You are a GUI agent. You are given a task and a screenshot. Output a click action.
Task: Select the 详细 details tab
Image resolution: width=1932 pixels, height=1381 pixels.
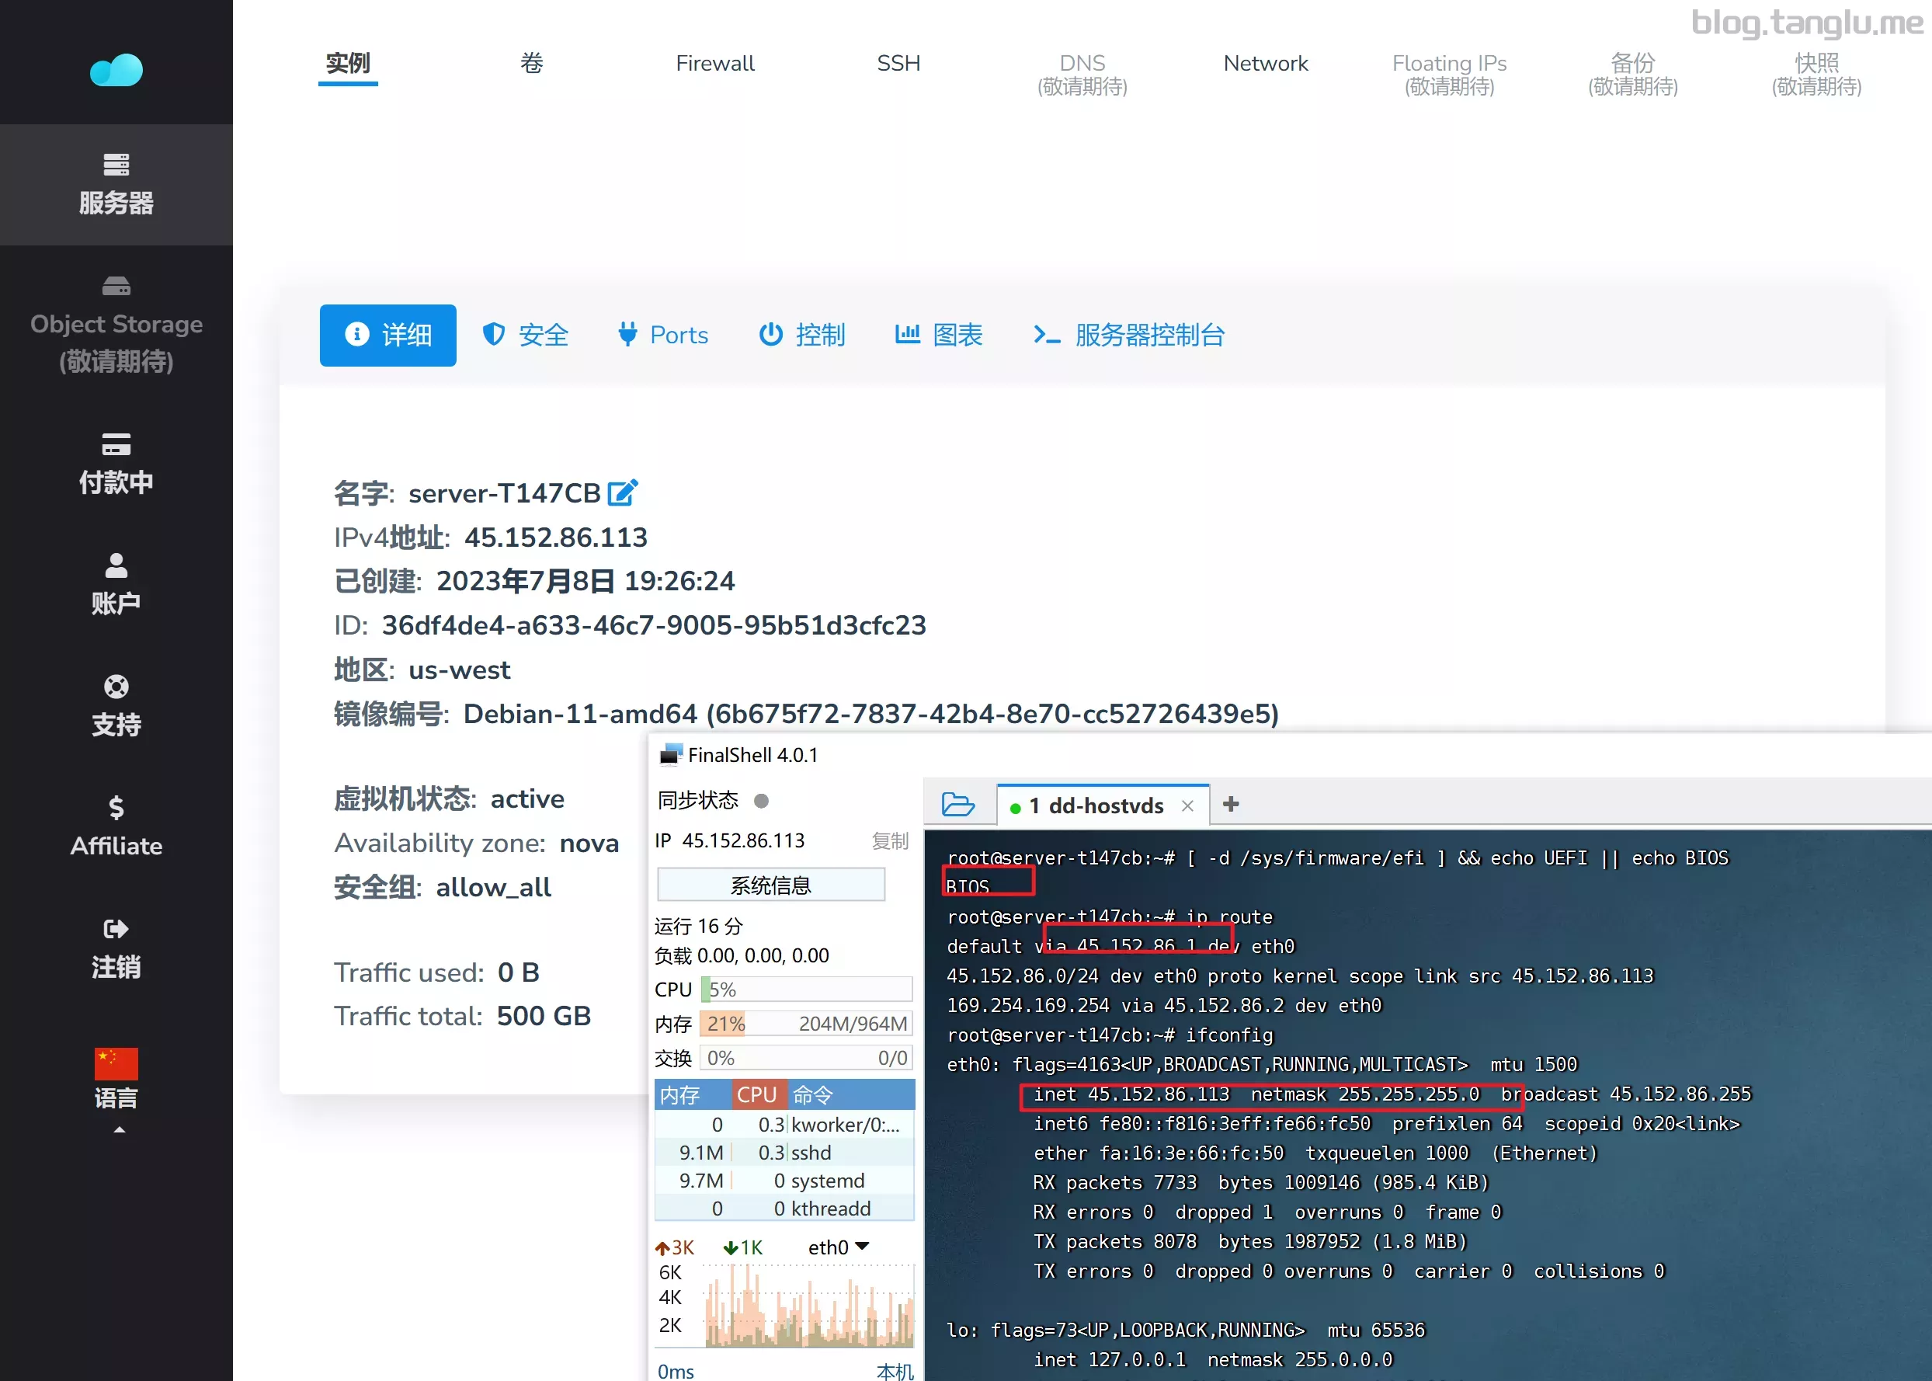tap(388, 335)
